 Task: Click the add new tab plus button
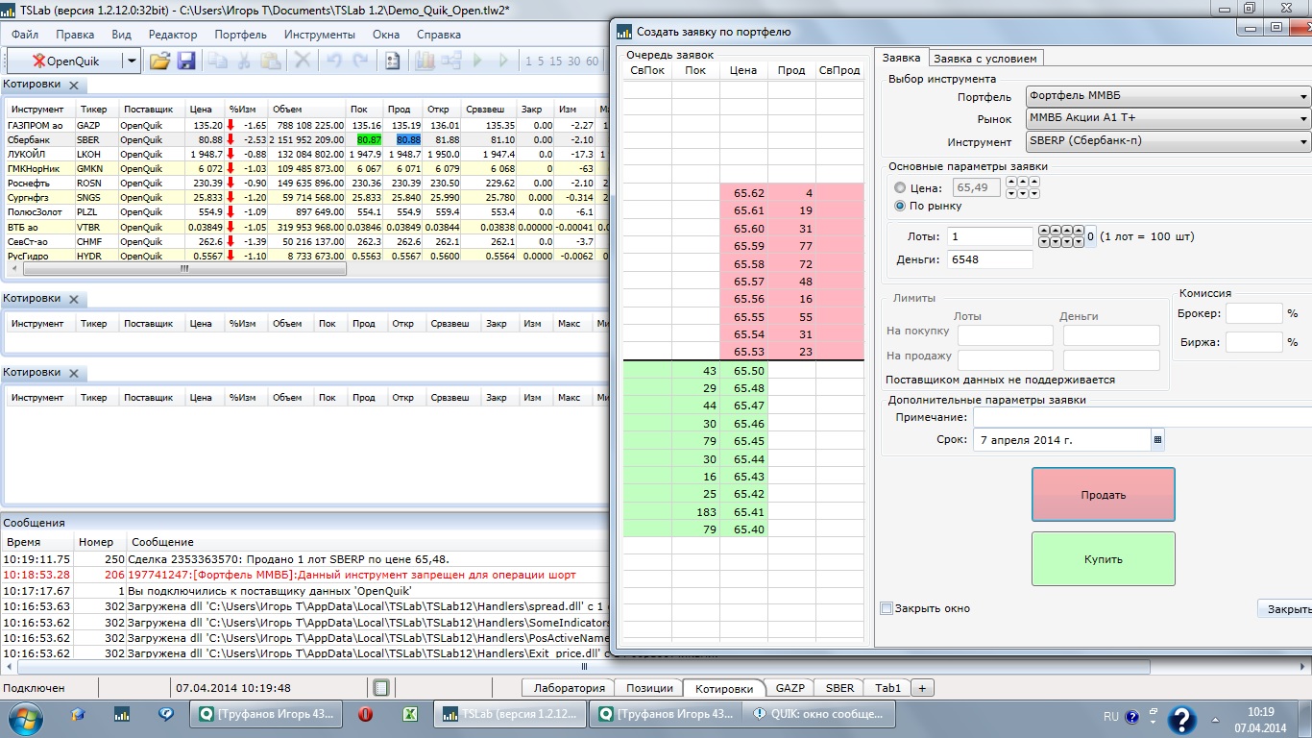coord(922,688)
